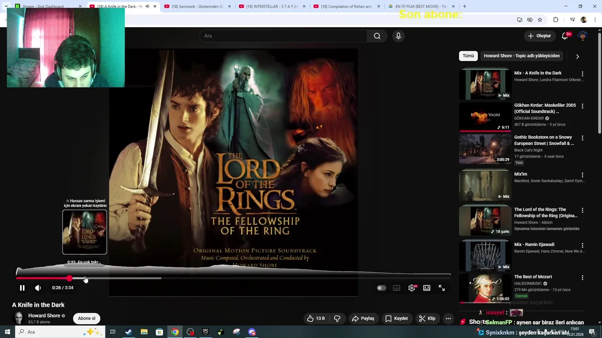Image resolution: width=602 pixels, height=338 pixels.
Task: Open a new browser tab
Action: (465, 7)
